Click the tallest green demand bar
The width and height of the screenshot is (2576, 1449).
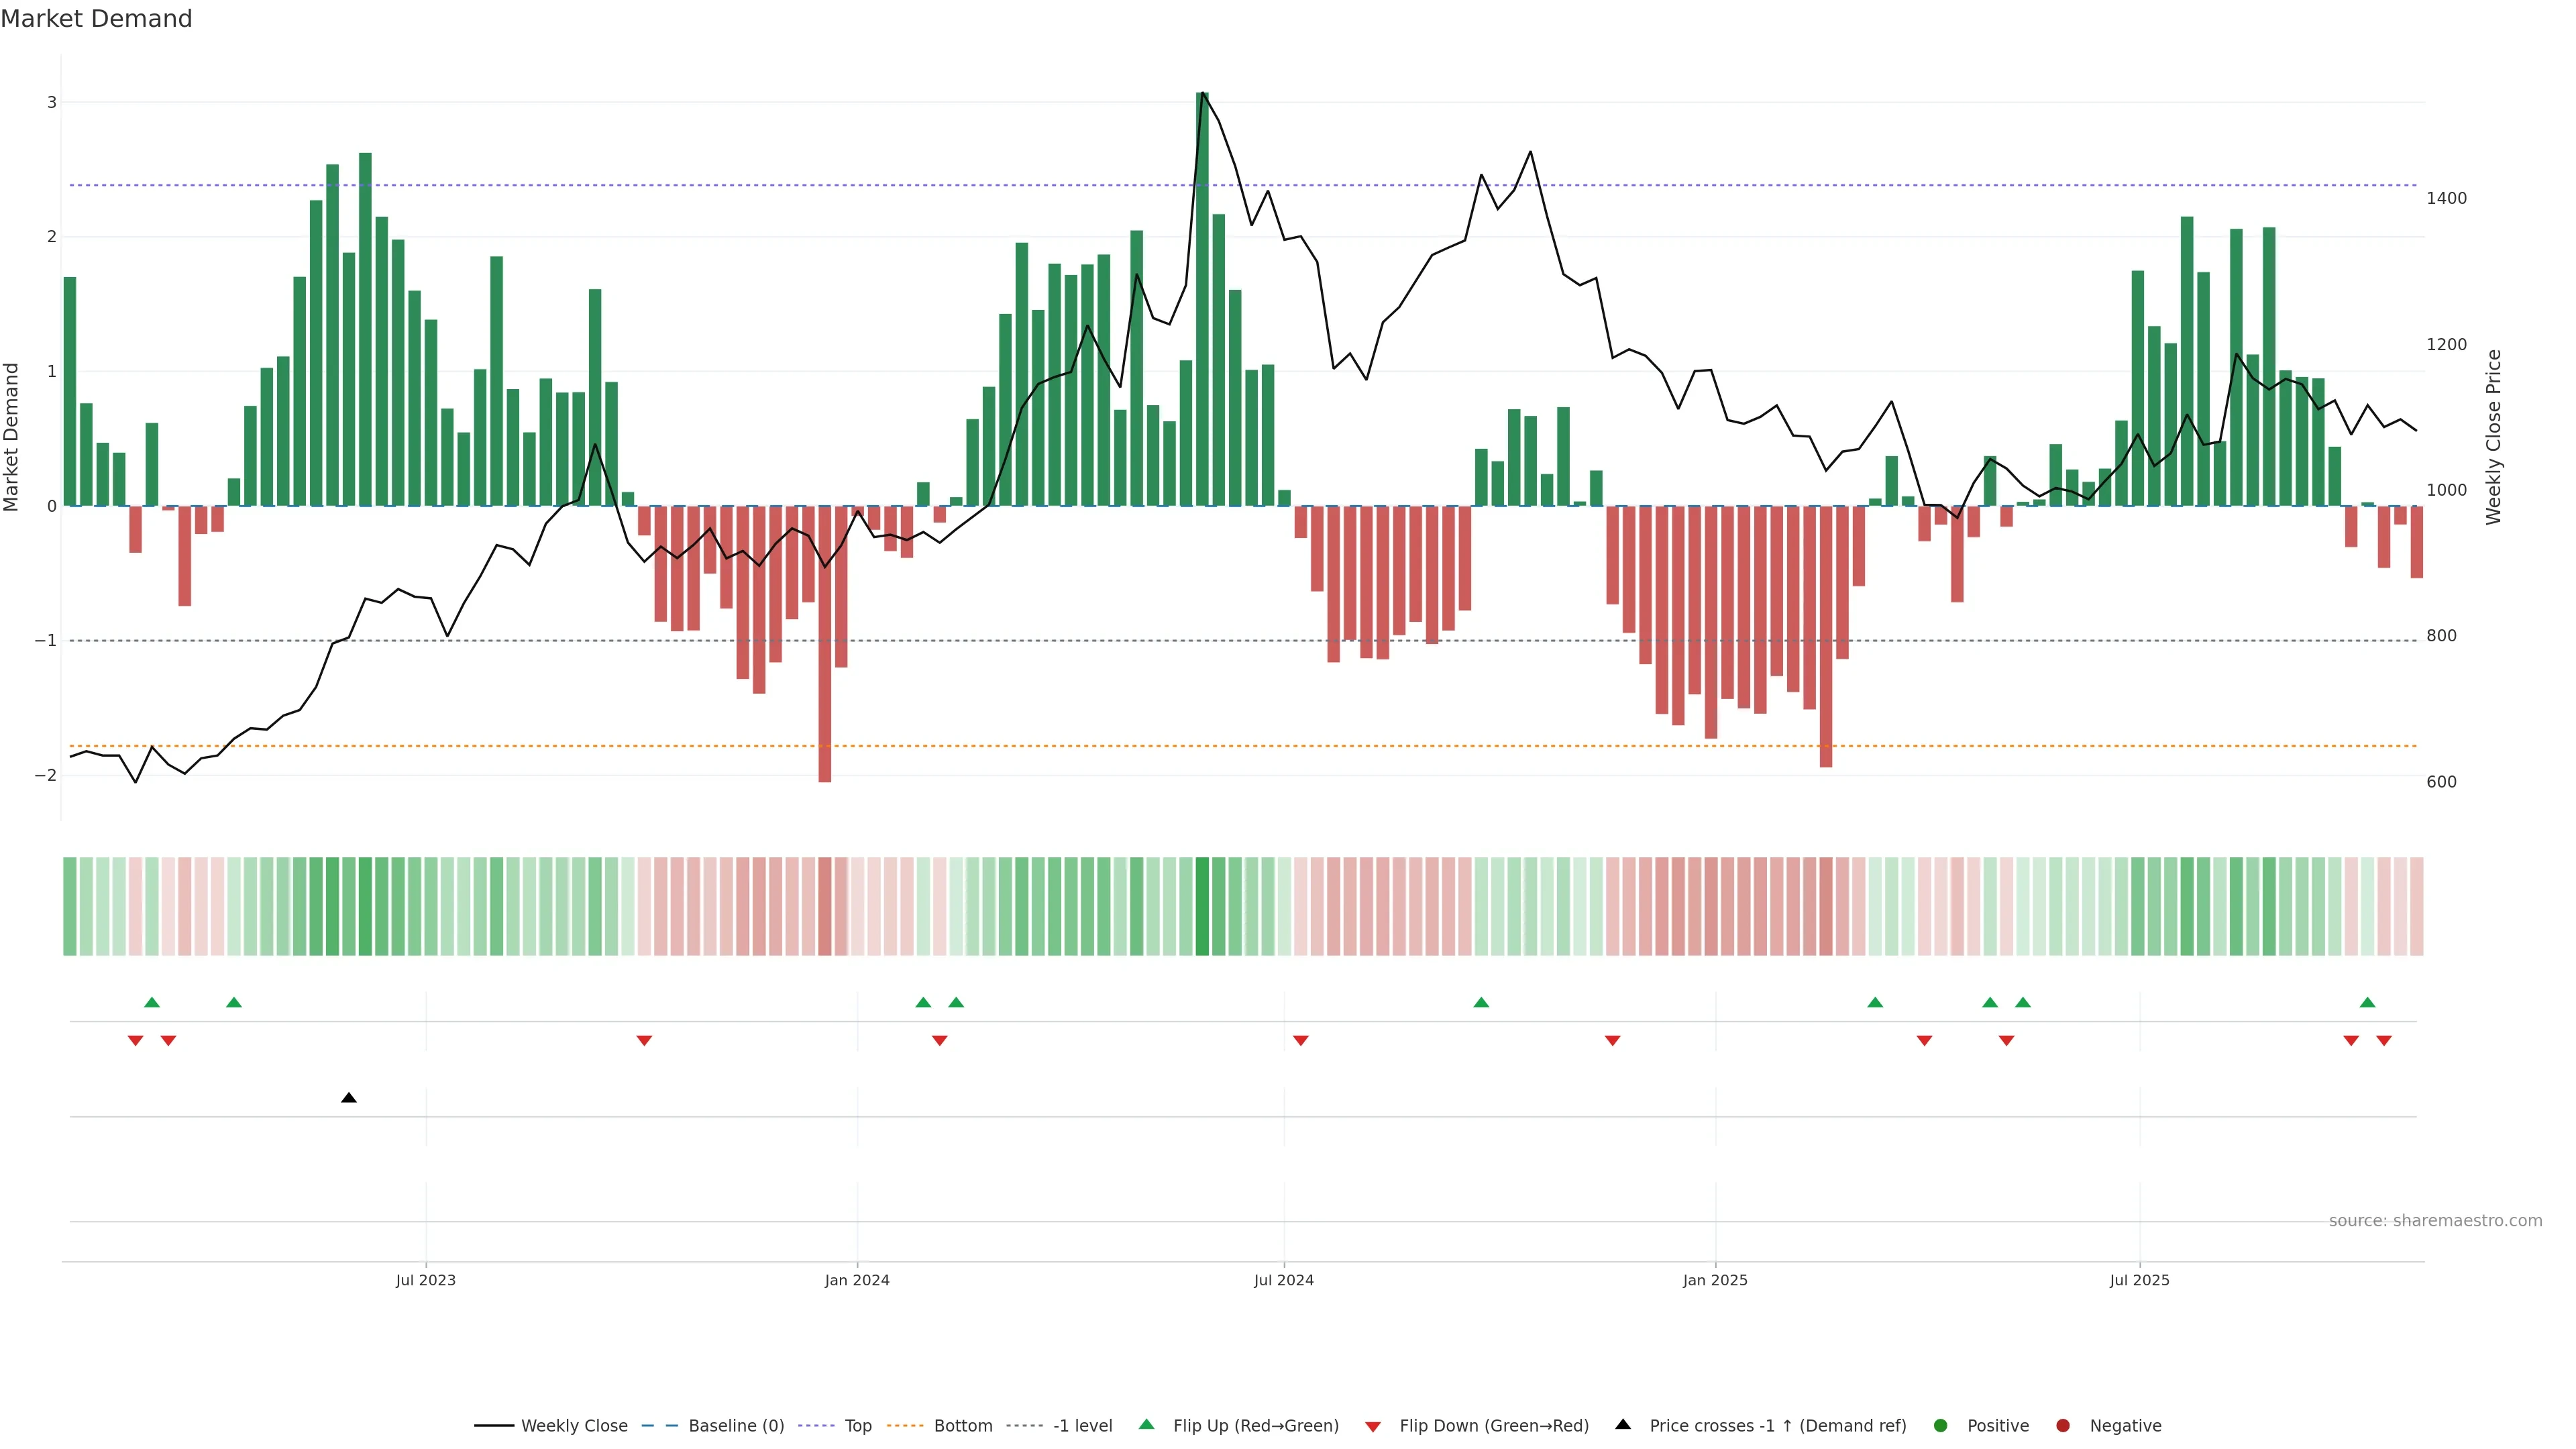pos(1202,300)
